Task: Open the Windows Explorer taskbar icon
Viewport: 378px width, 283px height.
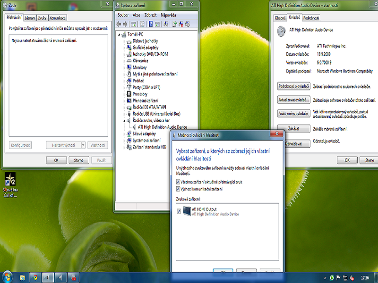Action: (x=22, y=278)
